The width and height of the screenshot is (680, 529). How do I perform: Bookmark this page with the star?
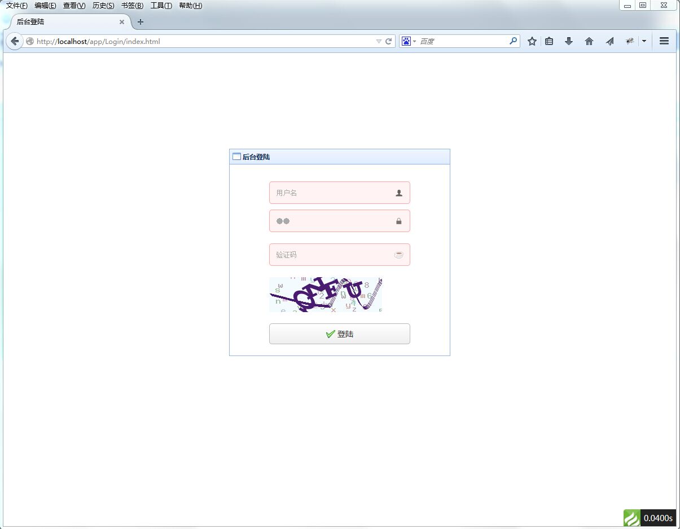coord(532,41)
